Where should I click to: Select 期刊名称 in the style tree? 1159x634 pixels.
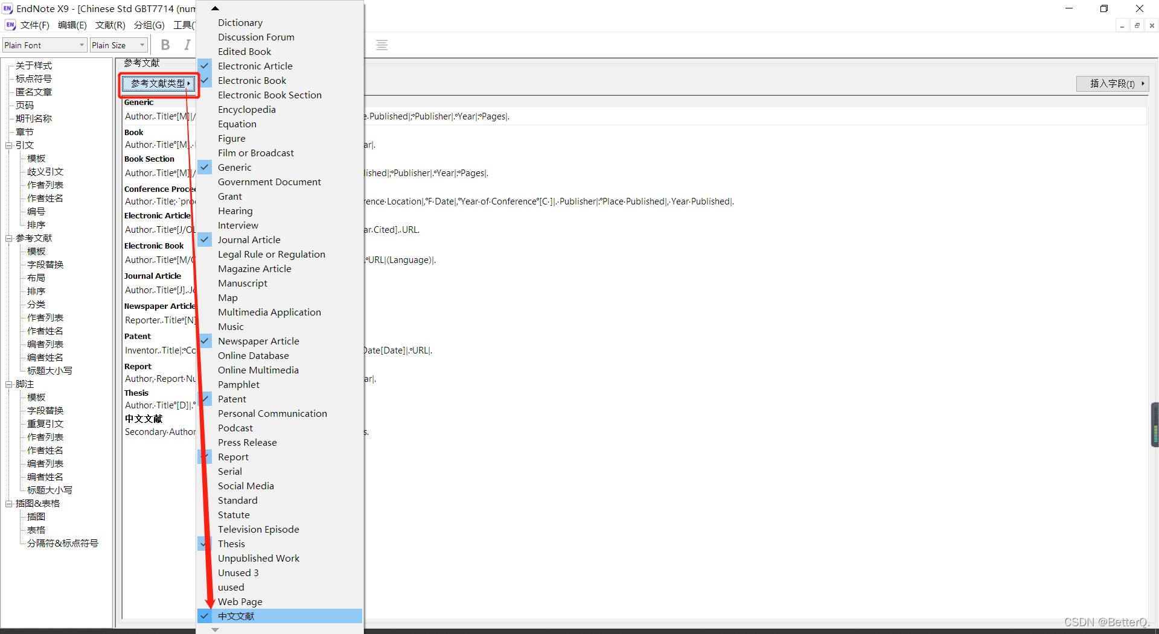pos(34,119)
